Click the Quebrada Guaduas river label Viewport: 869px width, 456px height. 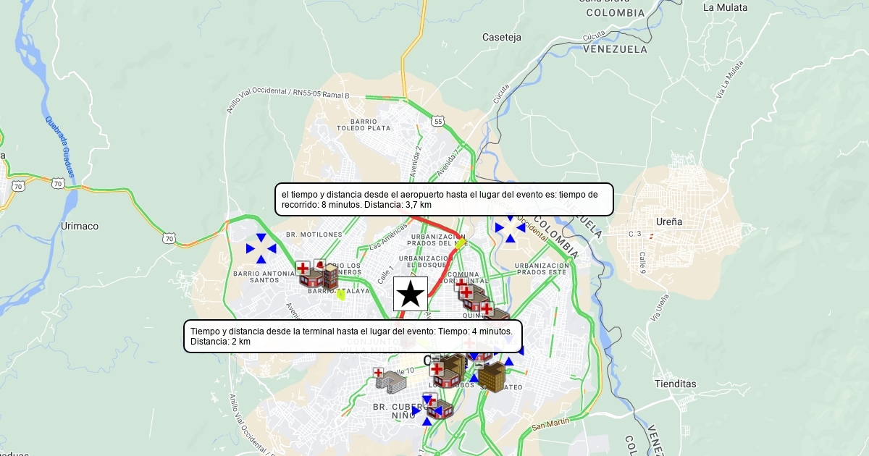point(60,146)
